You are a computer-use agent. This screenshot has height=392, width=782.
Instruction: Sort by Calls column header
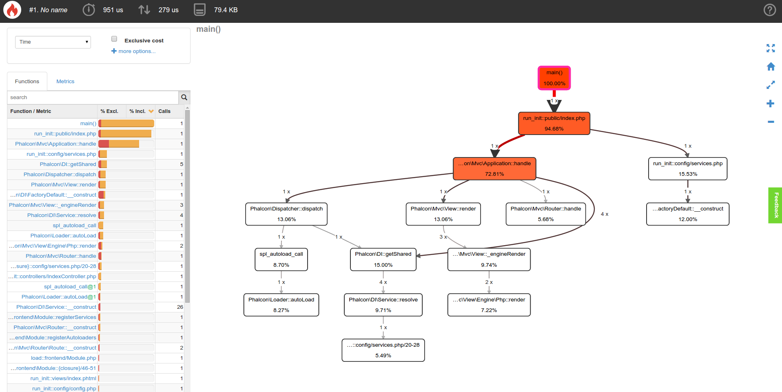(x=164, y=111)
